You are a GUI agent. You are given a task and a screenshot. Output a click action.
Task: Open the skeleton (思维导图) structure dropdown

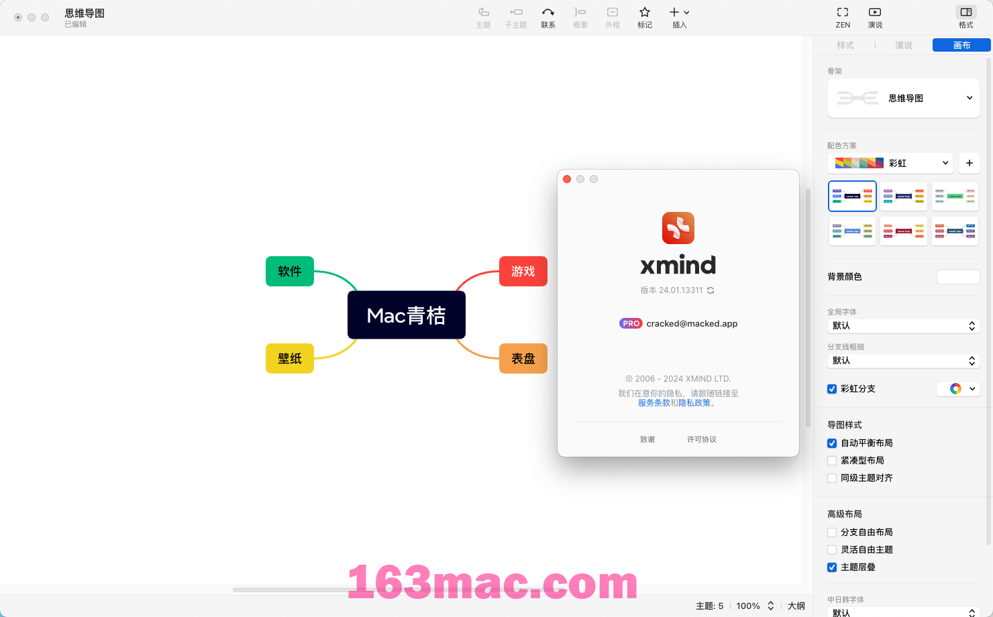pyautogui.click(x=904, y=98)
